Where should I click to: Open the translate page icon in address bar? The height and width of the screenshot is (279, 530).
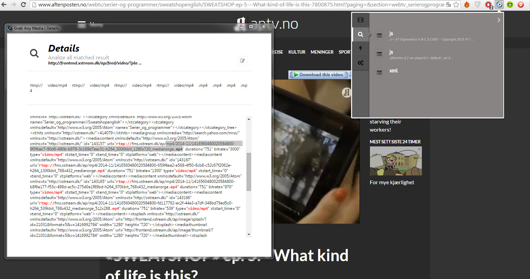pos(448,5)
